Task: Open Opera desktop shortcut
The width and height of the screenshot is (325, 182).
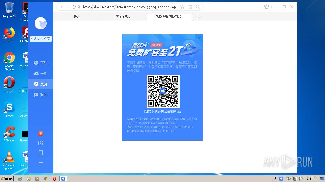Action: pos(9,84)
